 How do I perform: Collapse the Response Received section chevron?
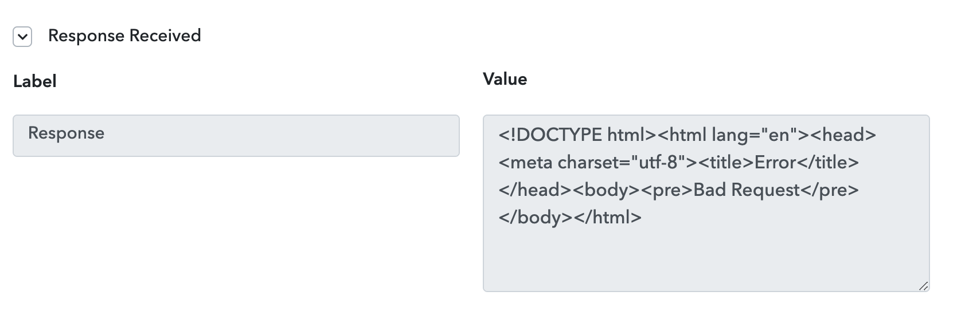coord(22,37)
